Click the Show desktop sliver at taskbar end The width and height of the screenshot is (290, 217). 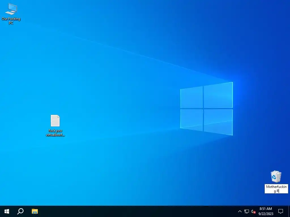pyautogui.click(x=289, y=211)
